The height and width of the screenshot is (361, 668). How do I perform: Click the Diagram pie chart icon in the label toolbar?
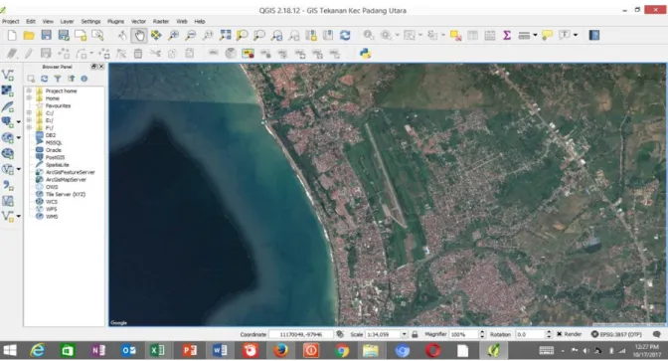point(231,54)
